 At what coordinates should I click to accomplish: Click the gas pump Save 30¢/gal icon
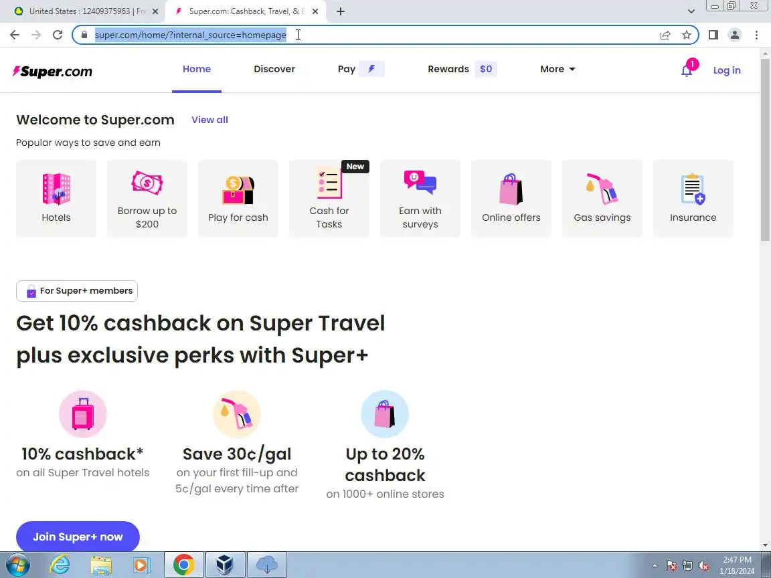coord(236,414)
